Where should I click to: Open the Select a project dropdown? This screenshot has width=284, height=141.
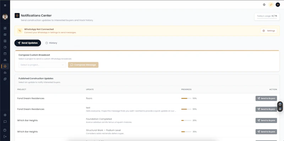[42, 65]
